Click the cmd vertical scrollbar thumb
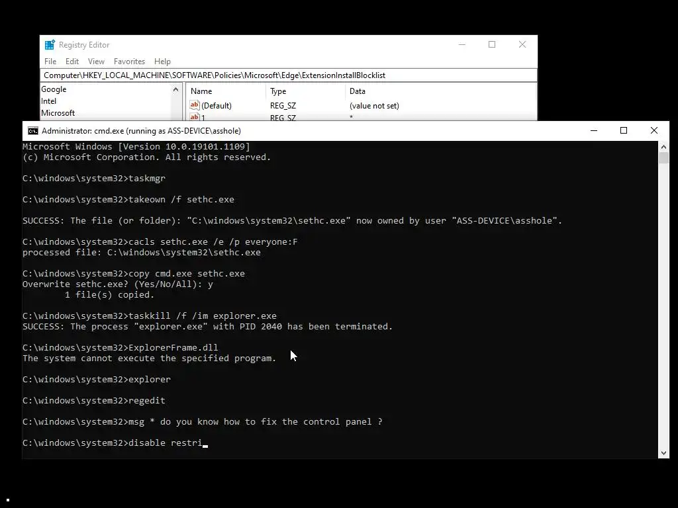This screenshot has width=678, height=508. (663, 157)
